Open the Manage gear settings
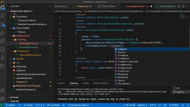Viewport: 190px width, 107px height. click(2, 99)
